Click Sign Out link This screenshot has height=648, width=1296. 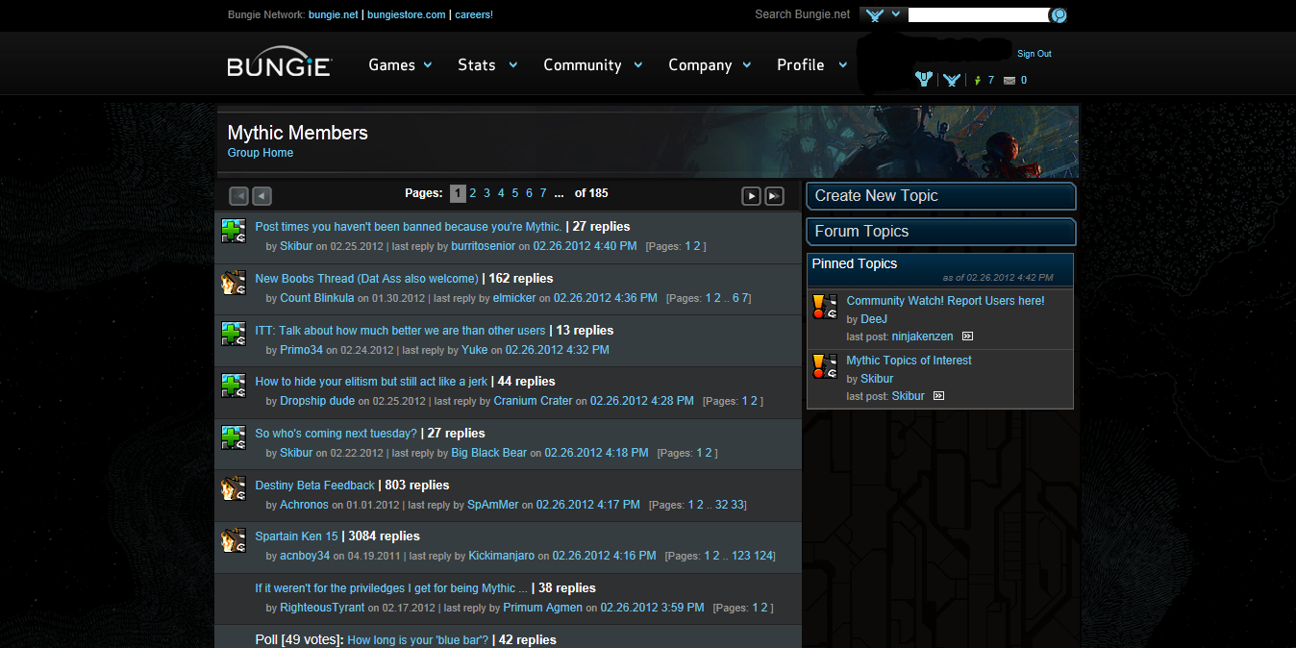point(1034,54)
